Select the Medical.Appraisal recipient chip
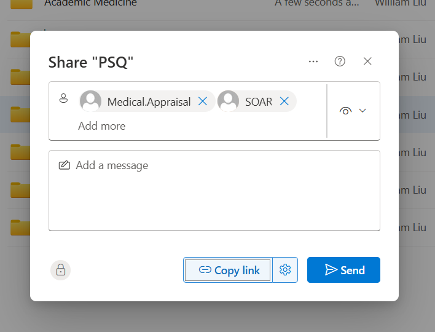The image size is (435, 332). (149, 101)
